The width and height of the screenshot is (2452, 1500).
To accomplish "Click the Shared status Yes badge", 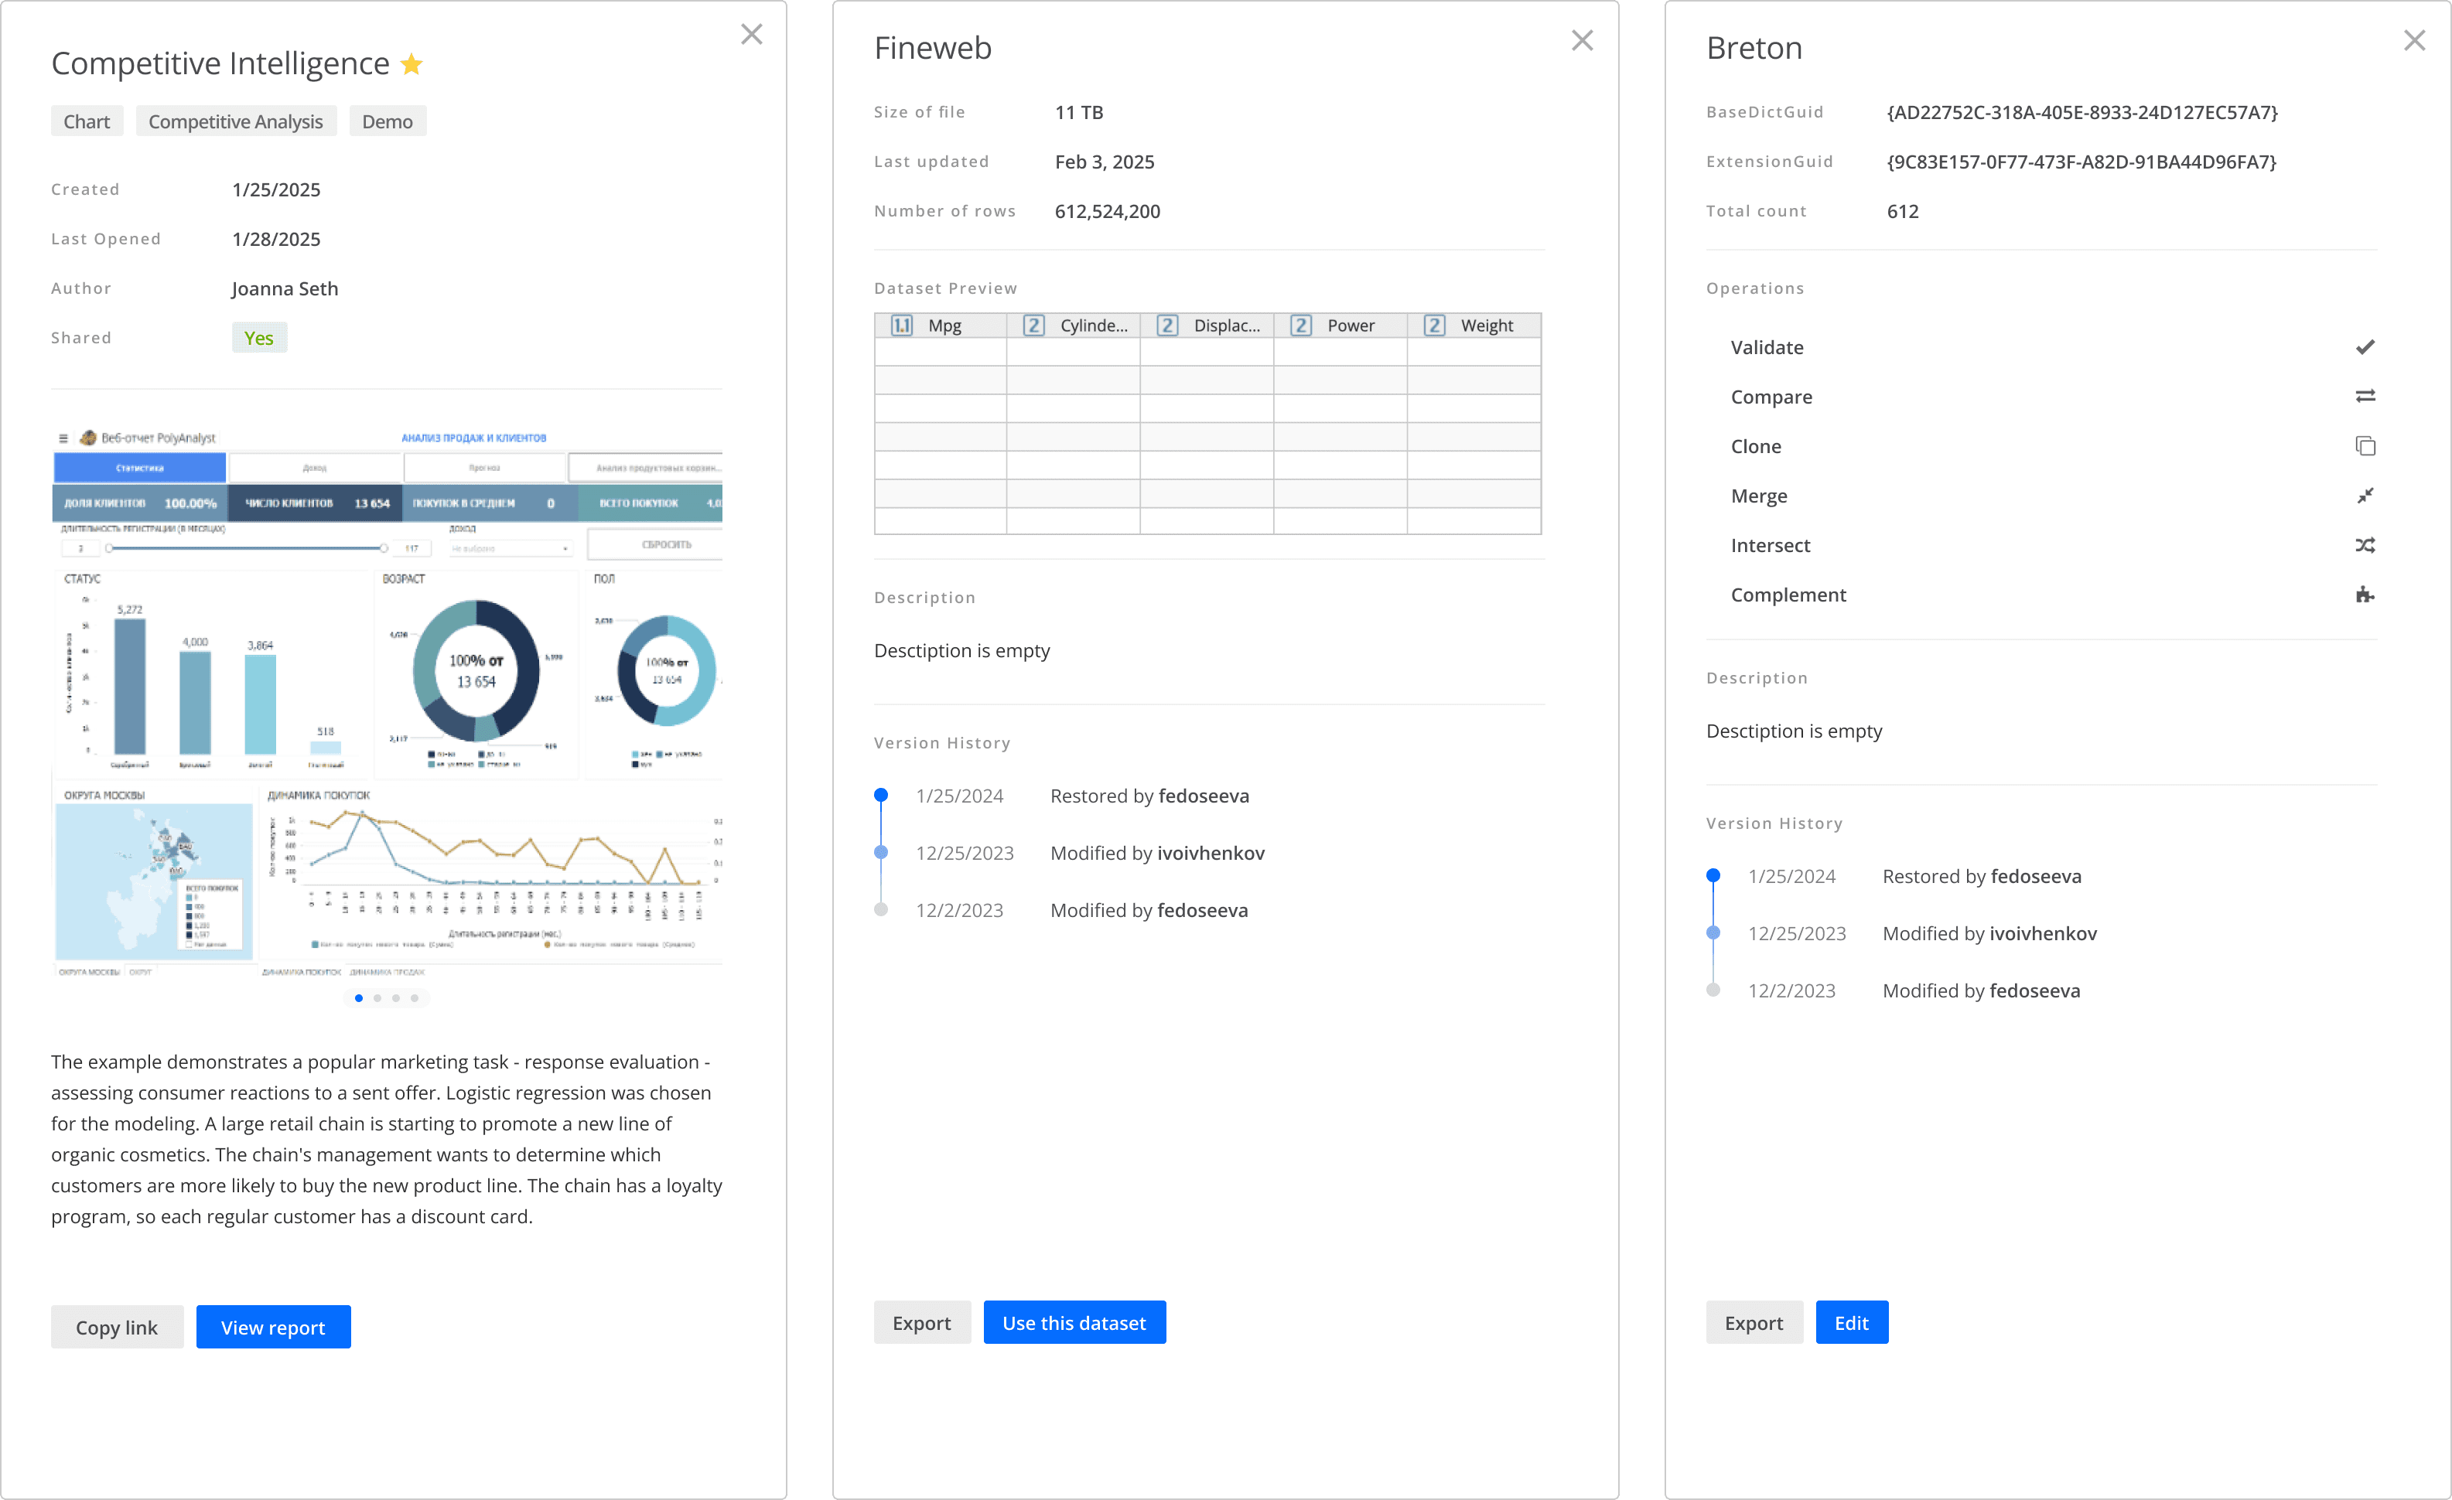I will 258,338.
